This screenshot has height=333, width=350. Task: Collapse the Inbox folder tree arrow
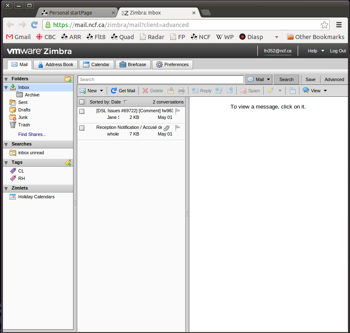click(x=6, y=87)
